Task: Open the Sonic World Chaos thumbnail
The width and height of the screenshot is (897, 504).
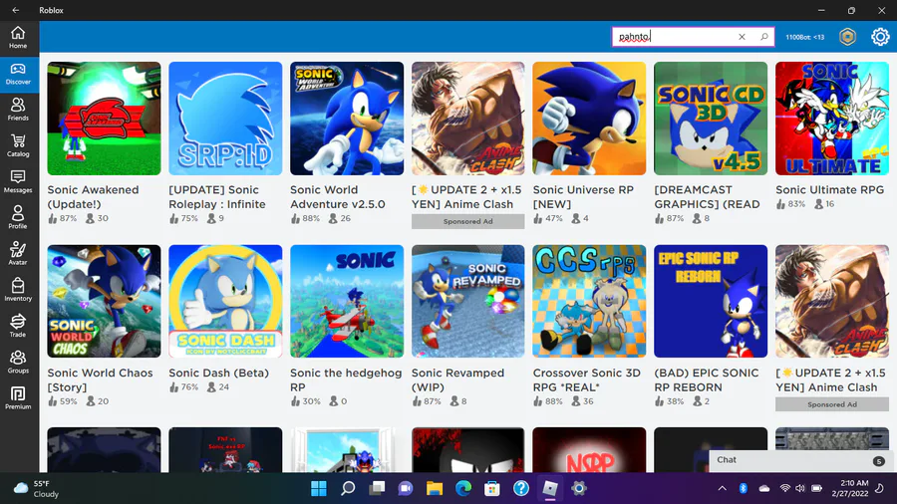Action: [104, 301]
